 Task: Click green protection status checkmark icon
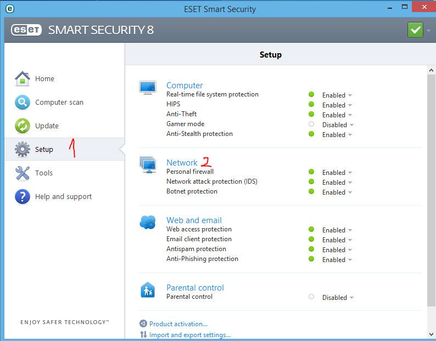(415, 30)
